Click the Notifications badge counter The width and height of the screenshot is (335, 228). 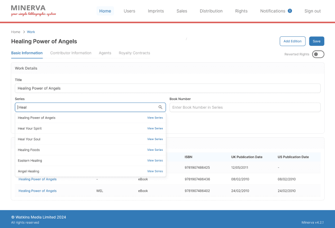click(290, 11)
